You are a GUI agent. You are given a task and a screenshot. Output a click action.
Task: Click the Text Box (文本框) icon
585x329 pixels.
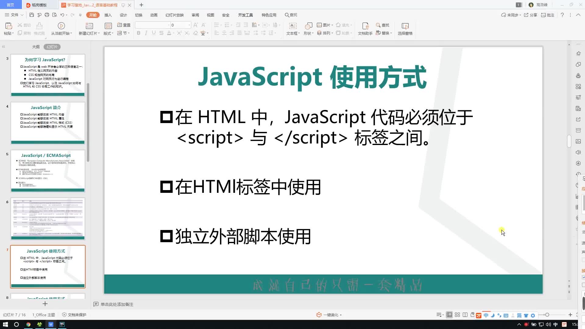[293, 26]
